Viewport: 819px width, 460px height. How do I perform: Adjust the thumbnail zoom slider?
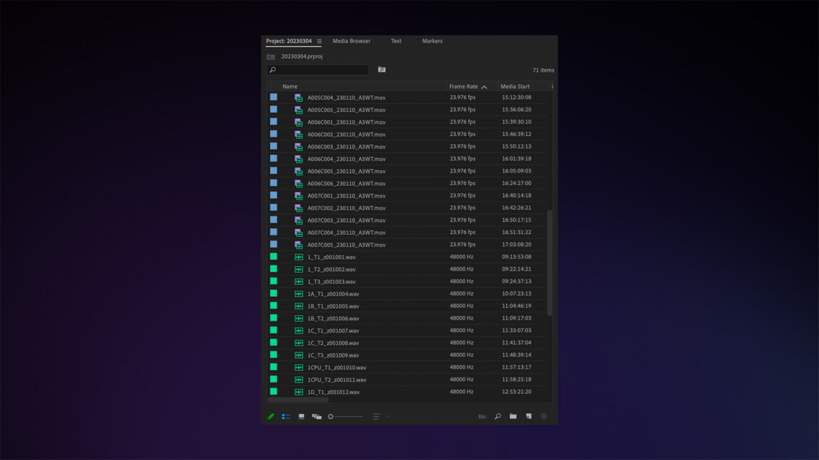tap(345, 416)
